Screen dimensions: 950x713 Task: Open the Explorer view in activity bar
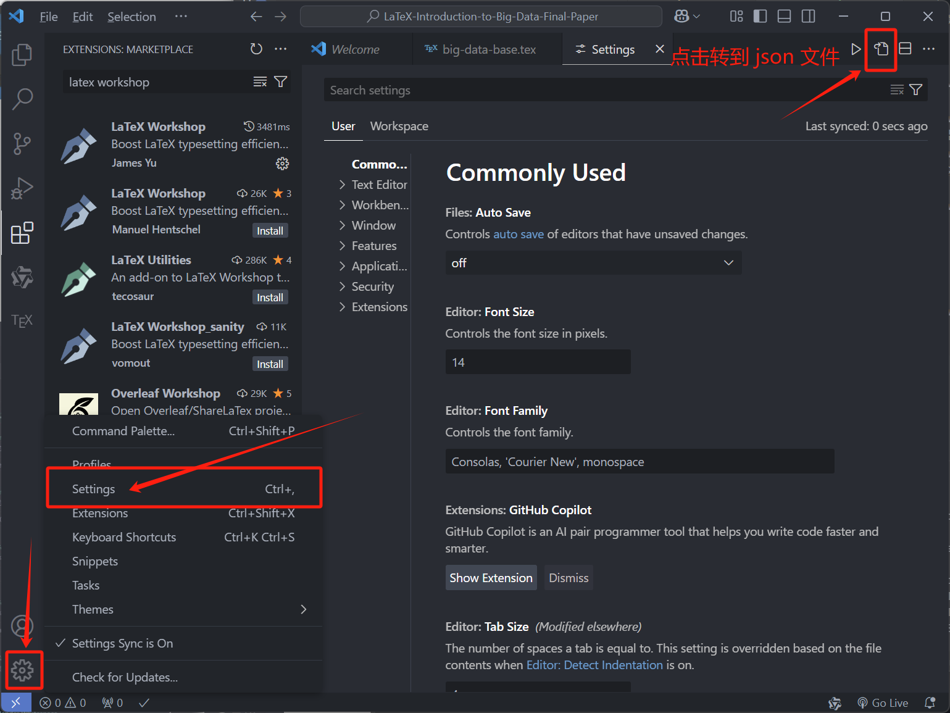(22, 55)
